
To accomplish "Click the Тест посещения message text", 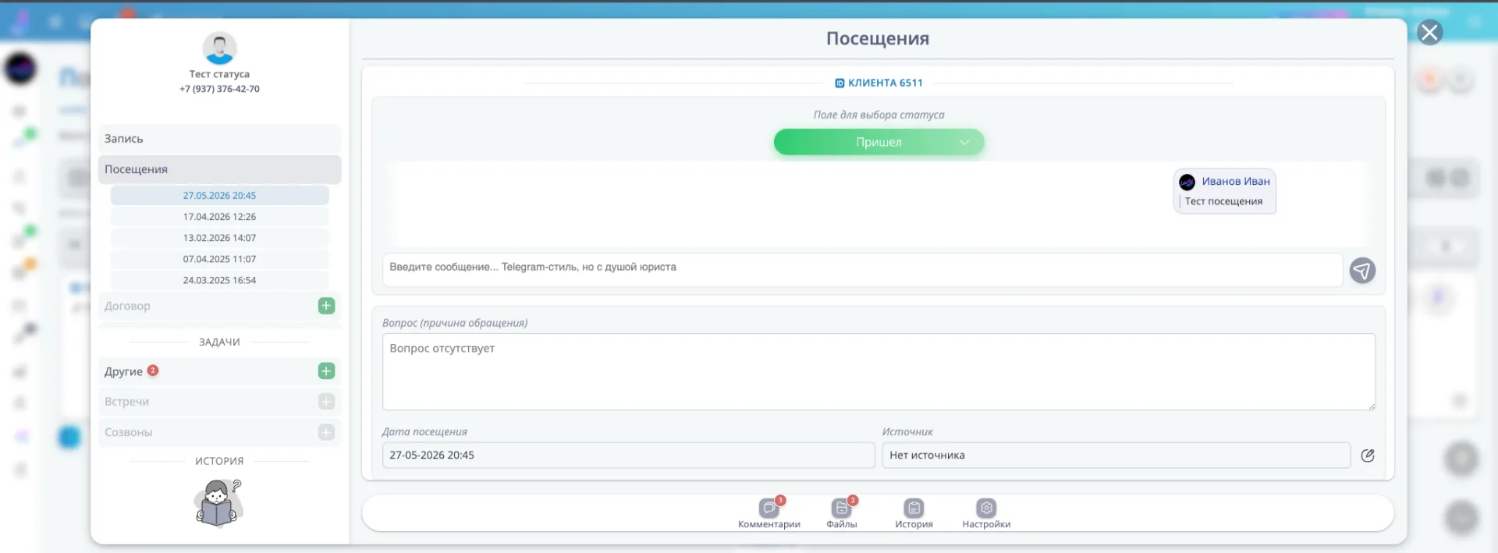I will pos(1223,201).
